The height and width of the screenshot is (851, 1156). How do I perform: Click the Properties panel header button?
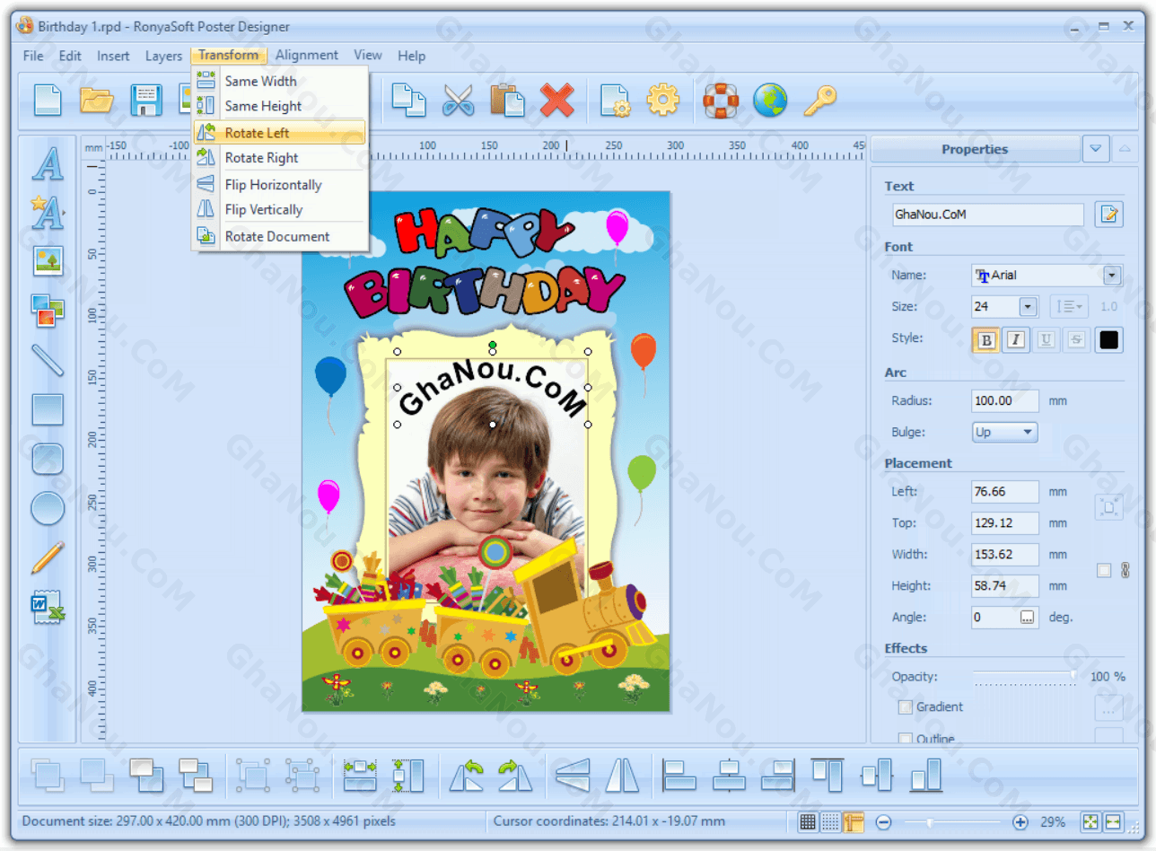coord(975,149)
